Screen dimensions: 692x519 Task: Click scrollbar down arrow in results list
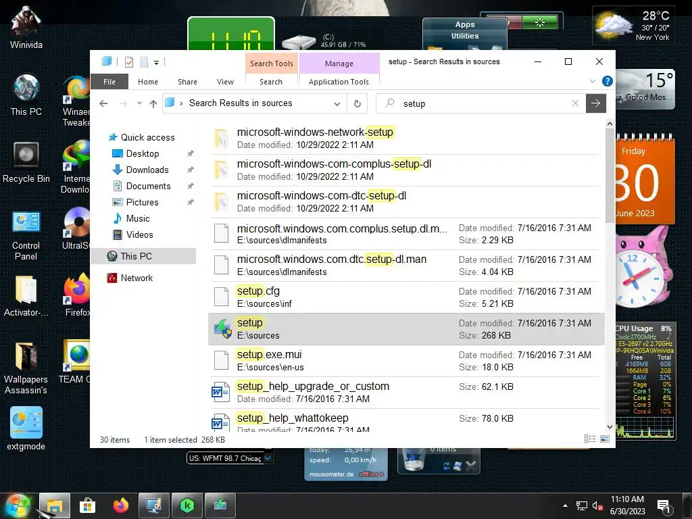tap(610, 427)
